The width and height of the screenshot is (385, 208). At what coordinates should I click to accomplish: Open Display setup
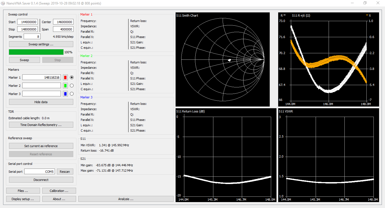tap(23, 199)
